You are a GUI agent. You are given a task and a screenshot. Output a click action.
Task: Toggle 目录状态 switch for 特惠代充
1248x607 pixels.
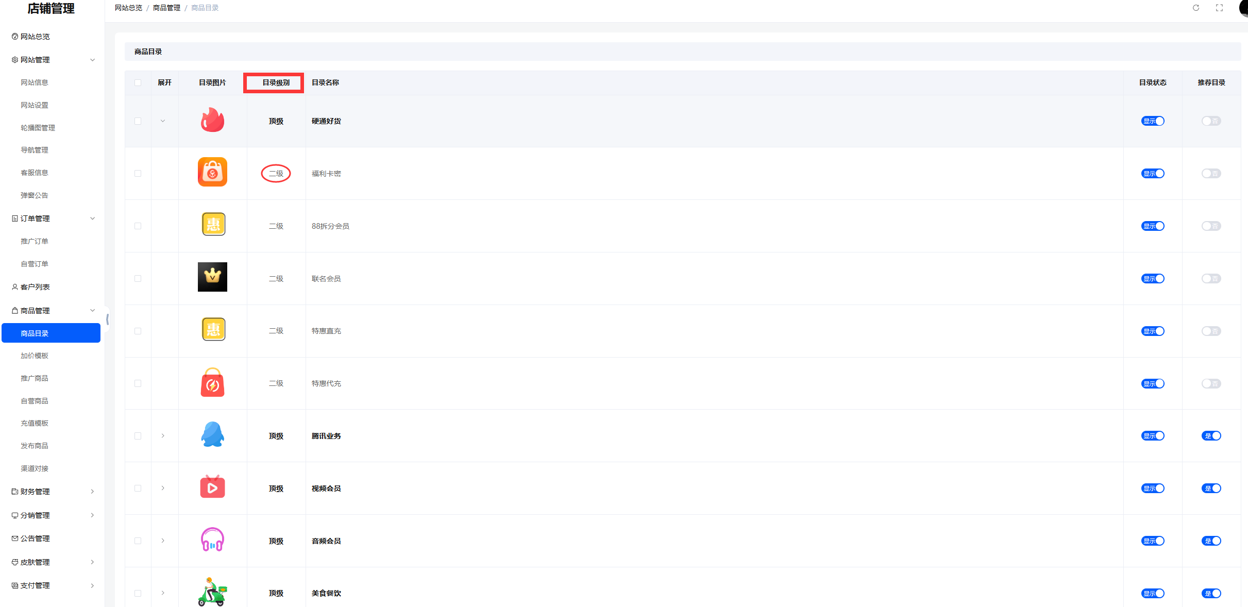click(1153, 383)
